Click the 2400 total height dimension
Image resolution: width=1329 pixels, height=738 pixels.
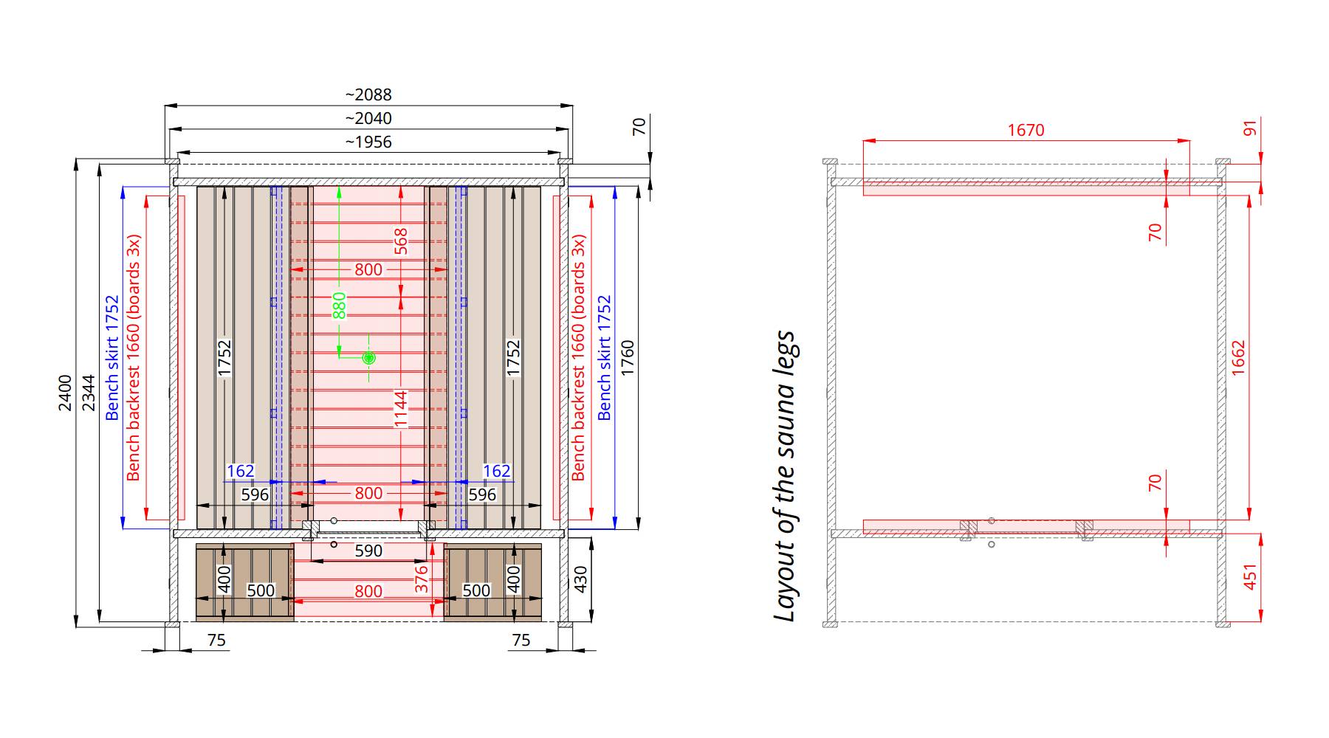click(65, 393)
